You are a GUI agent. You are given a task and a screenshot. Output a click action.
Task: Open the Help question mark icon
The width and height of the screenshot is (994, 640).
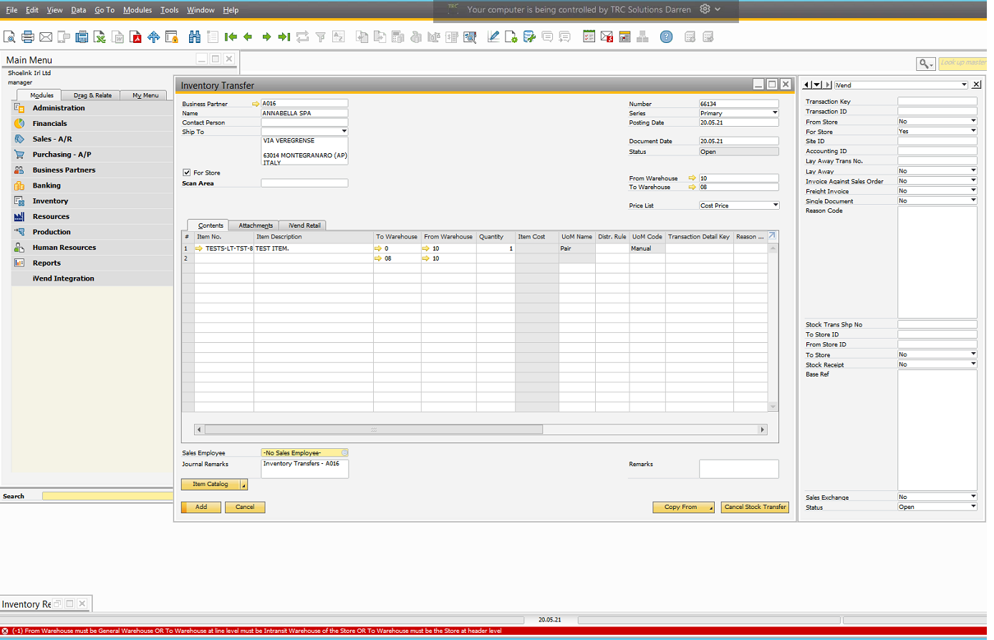point(667,37)
